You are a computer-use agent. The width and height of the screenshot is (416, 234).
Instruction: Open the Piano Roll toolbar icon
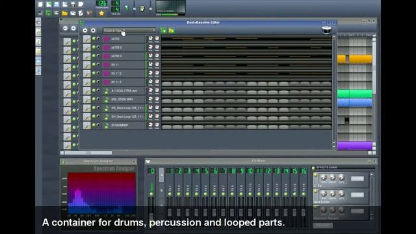tap(57, 13)
